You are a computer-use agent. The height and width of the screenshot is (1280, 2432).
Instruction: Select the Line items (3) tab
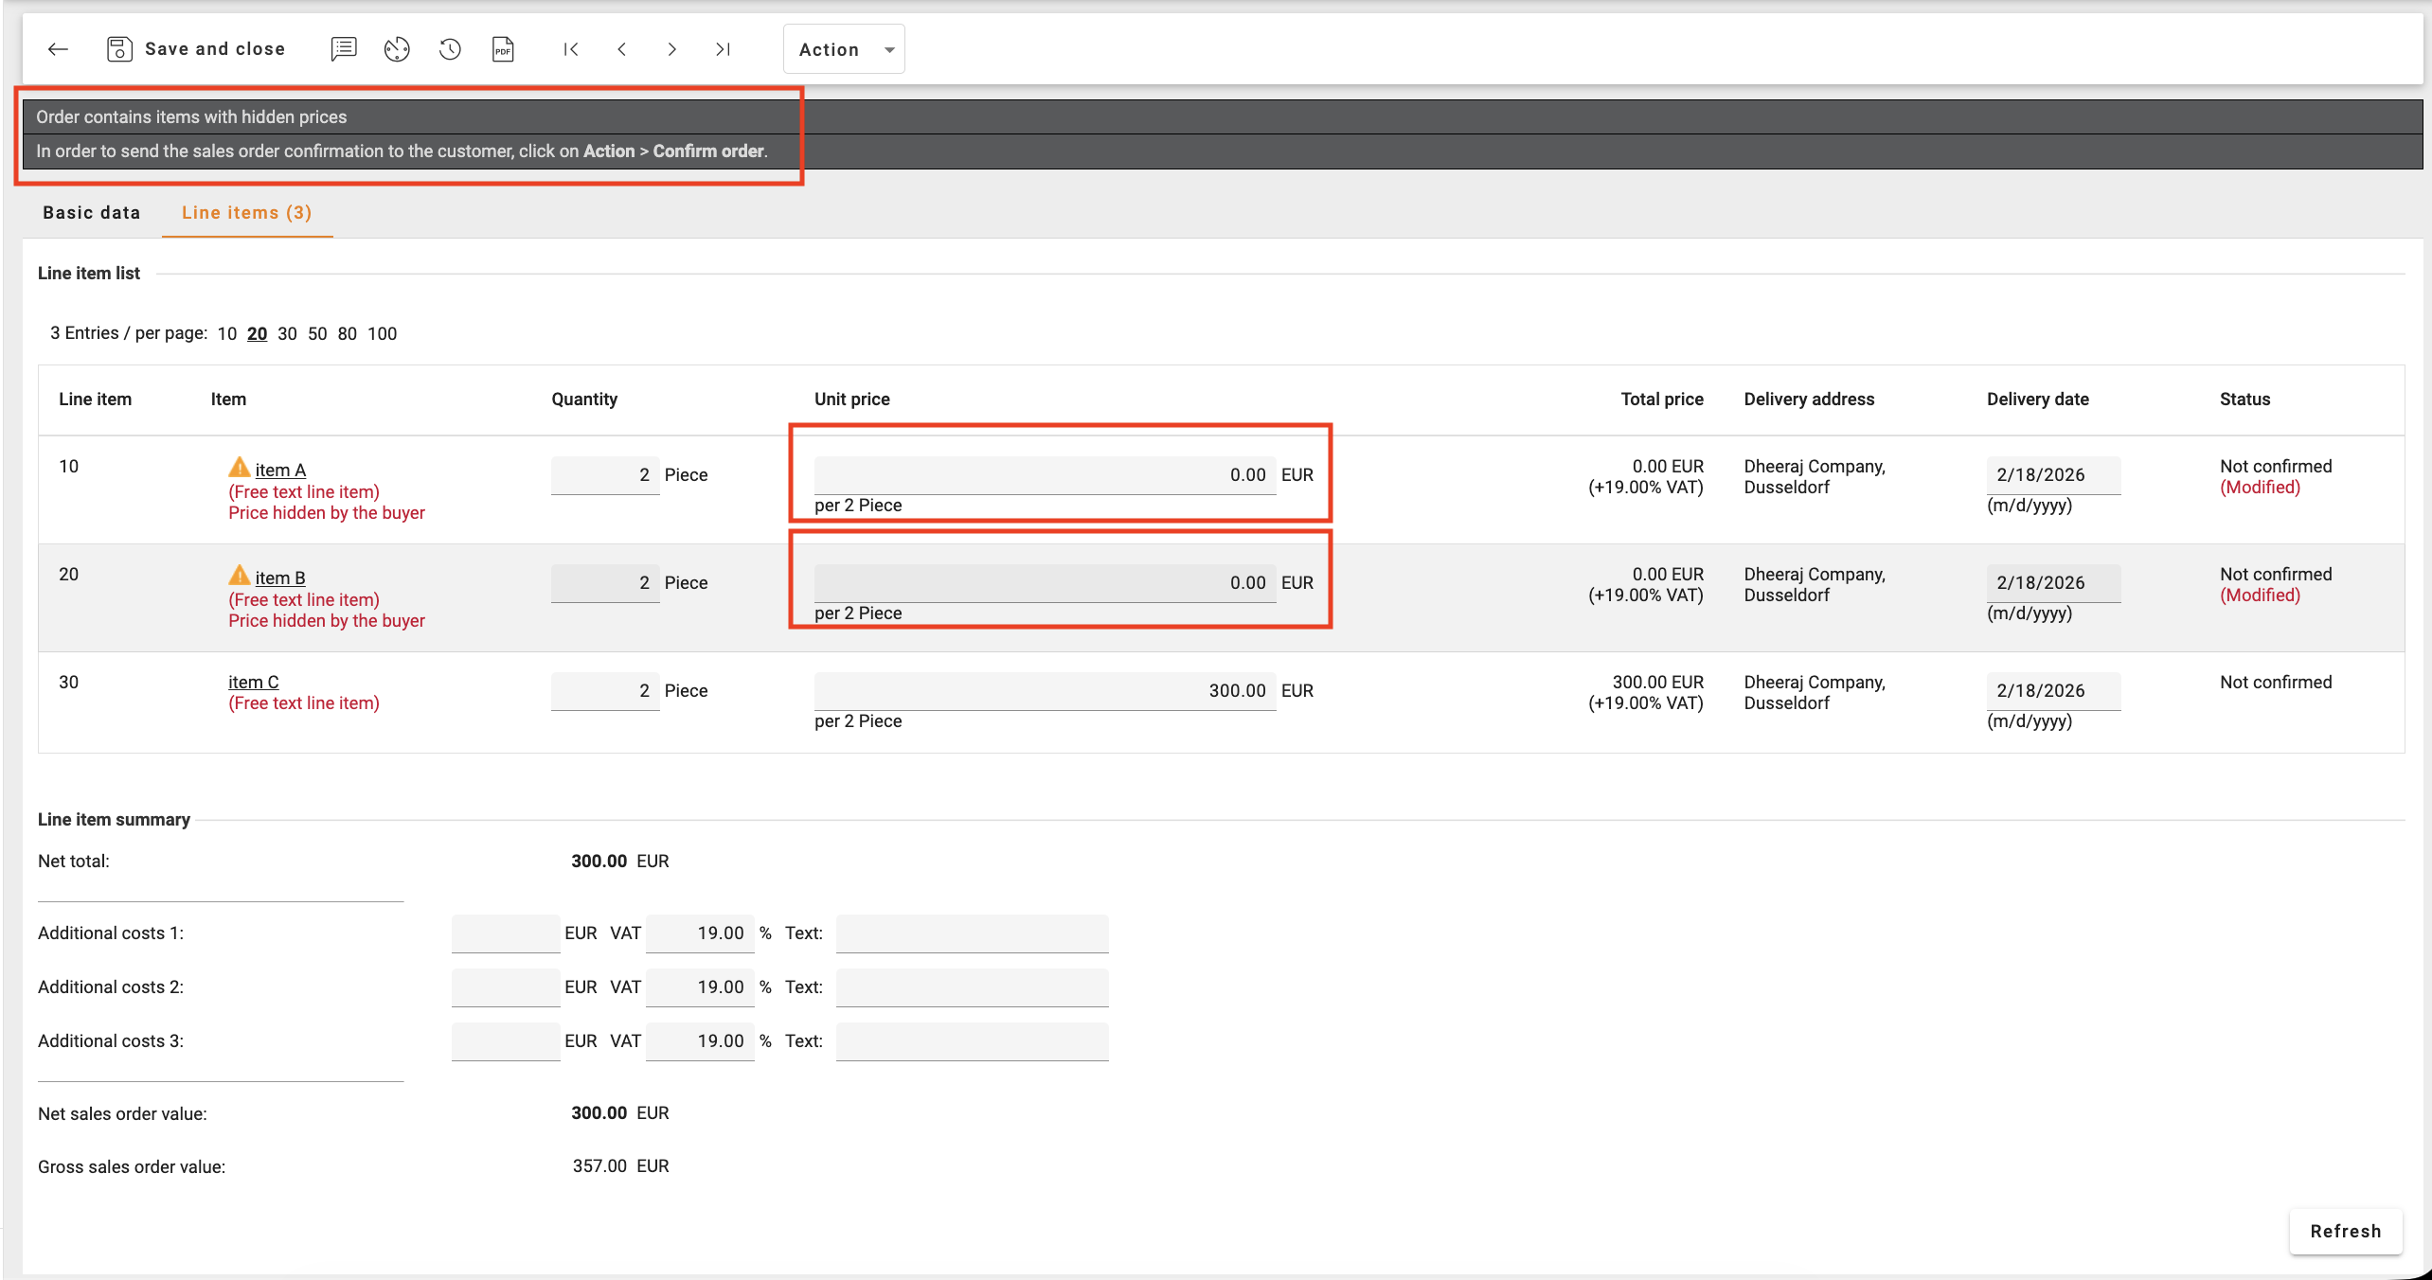(x=246, y=213)
